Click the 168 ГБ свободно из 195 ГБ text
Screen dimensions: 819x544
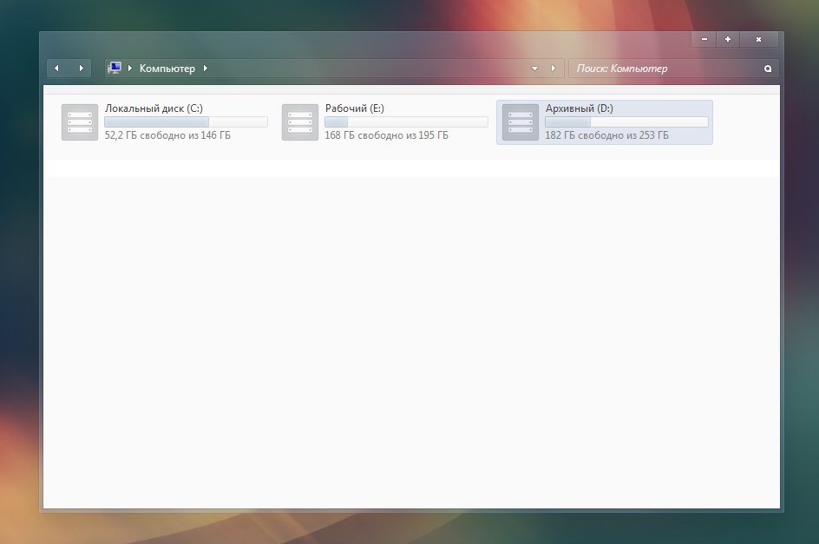(x=387, y=135)
